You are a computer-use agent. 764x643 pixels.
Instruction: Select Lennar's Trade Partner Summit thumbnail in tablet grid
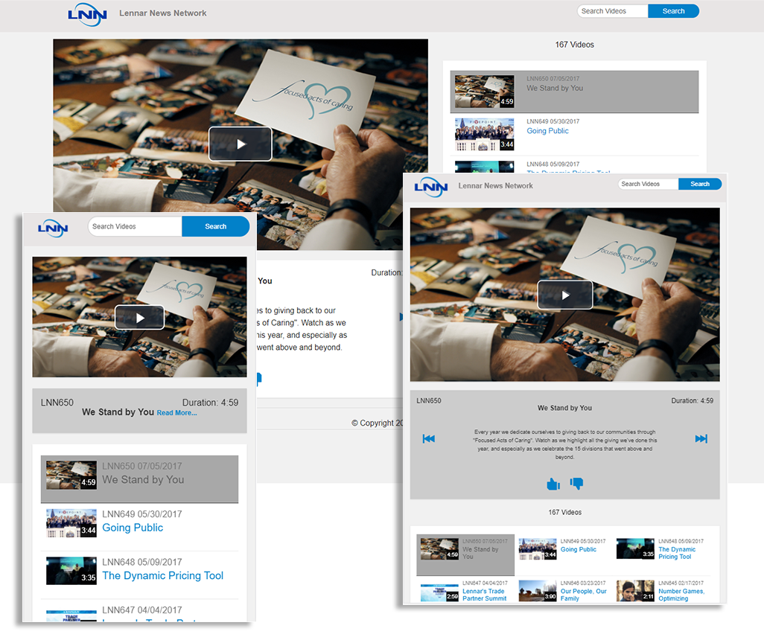point(439,591)
